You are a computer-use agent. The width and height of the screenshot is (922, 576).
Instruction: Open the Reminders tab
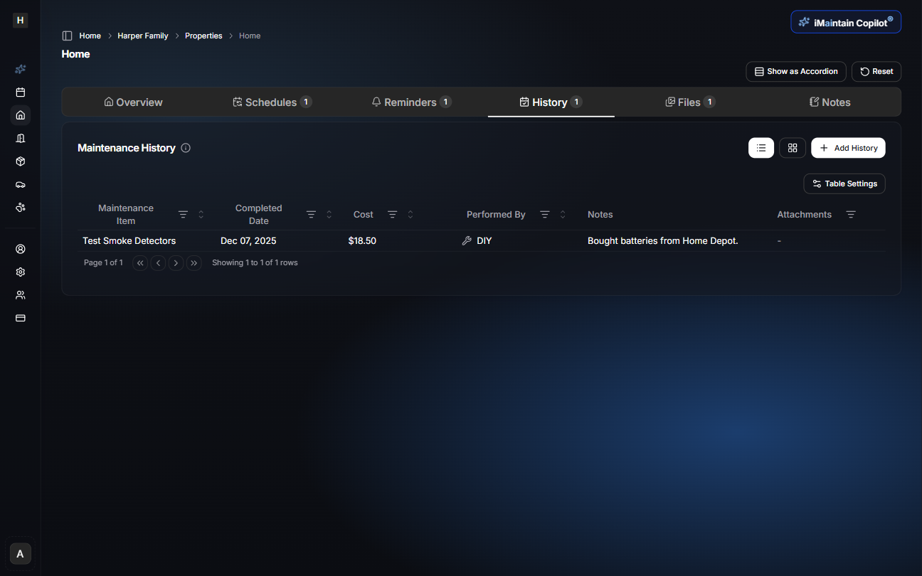411,102
